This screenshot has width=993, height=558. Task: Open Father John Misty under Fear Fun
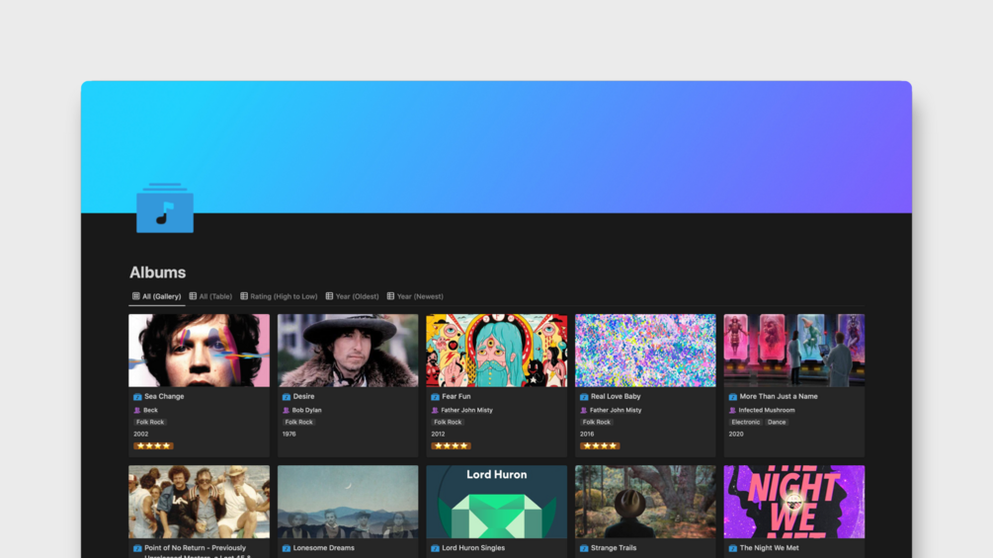coord(466,410)
